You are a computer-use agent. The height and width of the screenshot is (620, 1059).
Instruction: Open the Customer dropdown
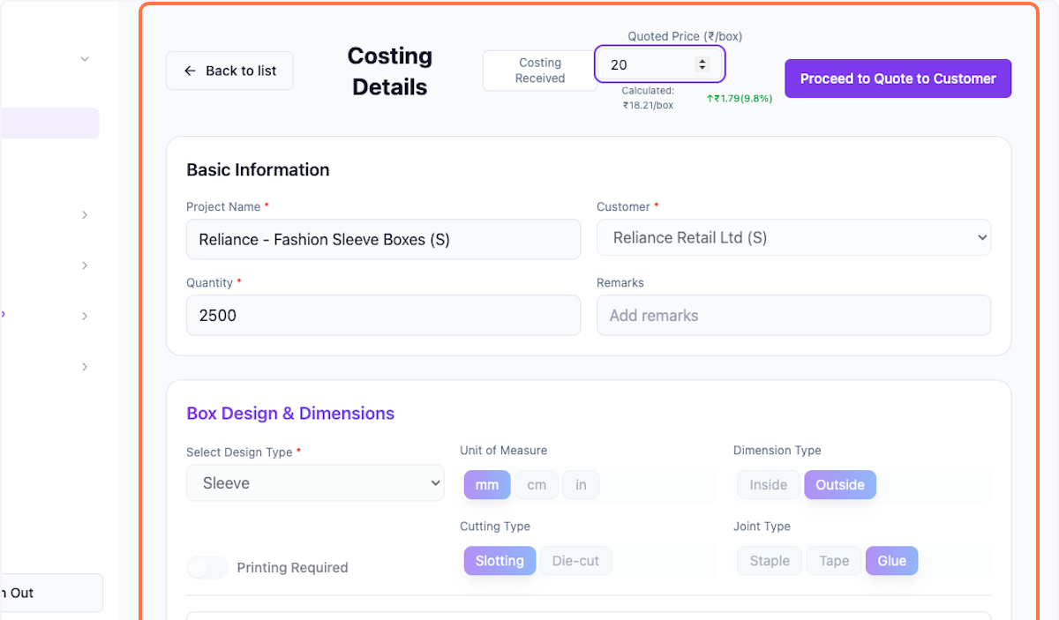pyautogui.click(x=793, y=237)
